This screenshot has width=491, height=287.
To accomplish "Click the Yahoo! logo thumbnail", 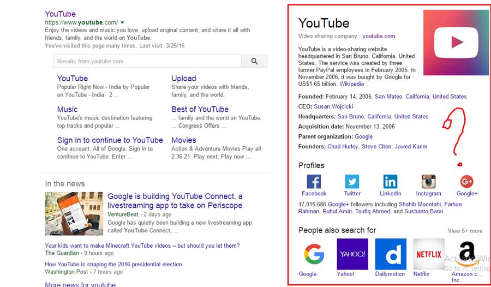I will click(x=352, y=254).
